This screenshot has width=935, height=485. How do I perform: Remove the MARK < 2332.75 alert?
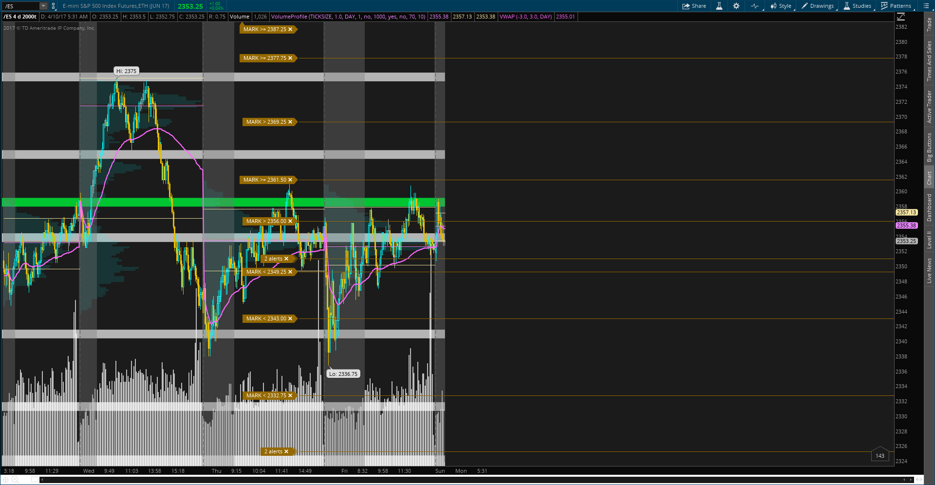click(x=290, y=395)
